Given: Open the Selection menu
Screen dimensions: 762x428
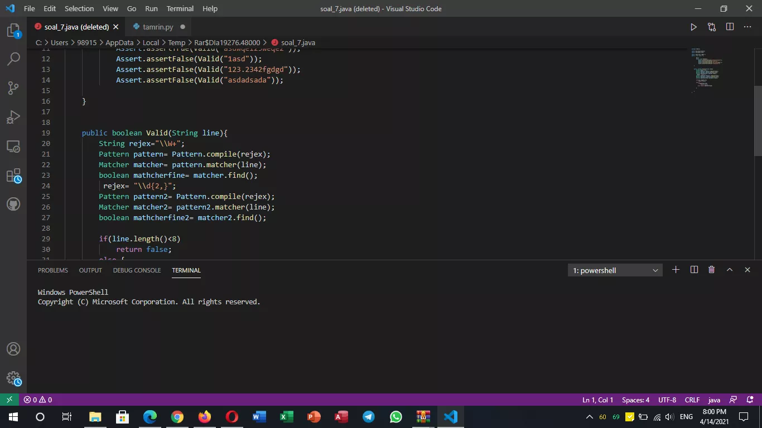Looking at the screenshot, I should [x=79, y=8].
